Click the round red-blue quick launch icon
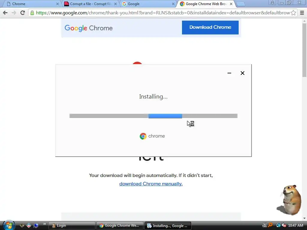Image resolution: width=307 pixels, height=230 pixels. 29,226
